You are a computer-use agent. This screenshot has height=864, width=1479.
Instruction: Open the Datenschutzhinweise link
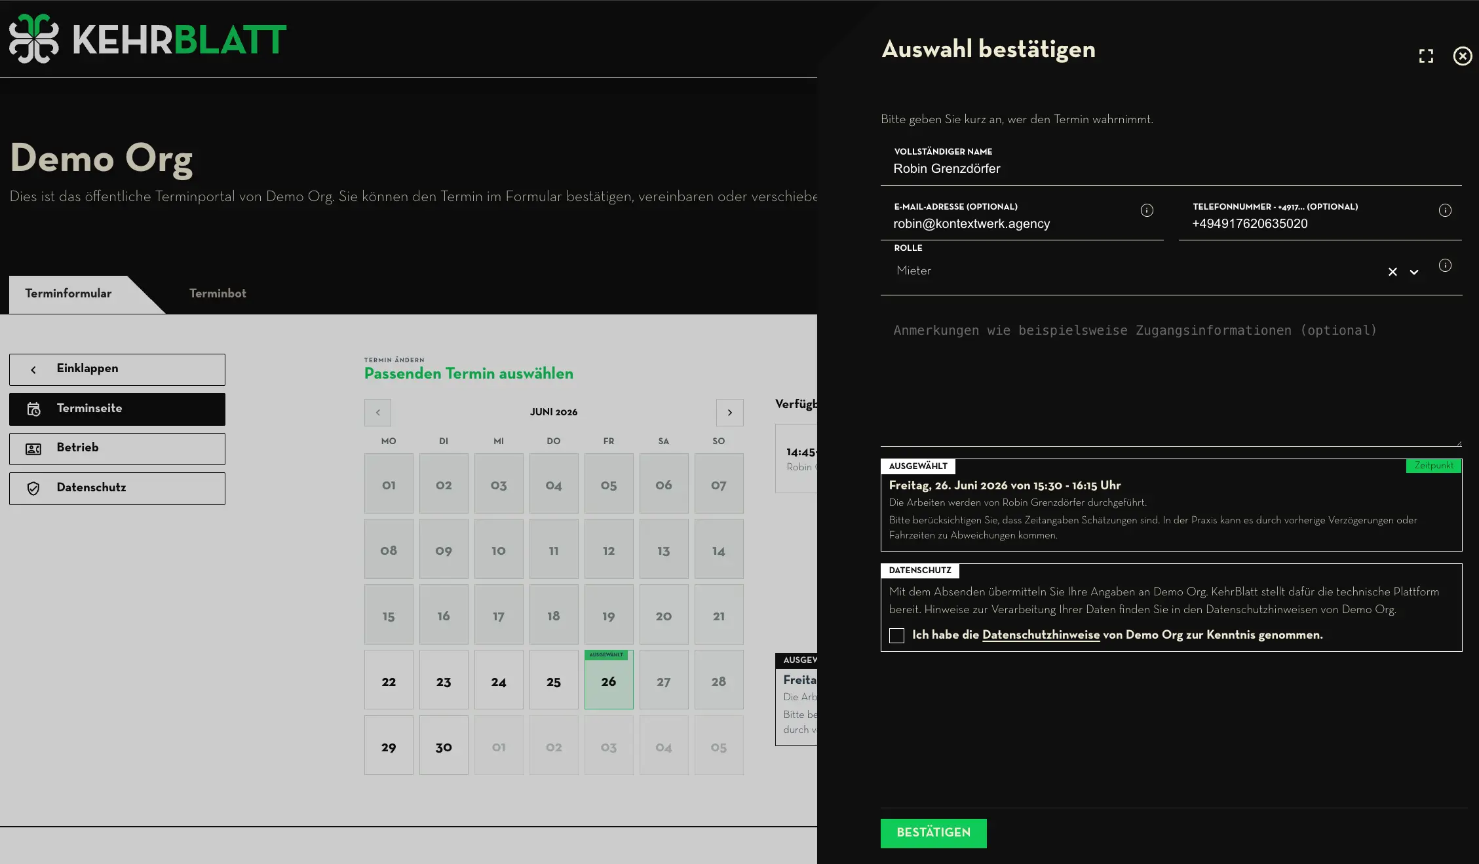(x=1041, y=635)
